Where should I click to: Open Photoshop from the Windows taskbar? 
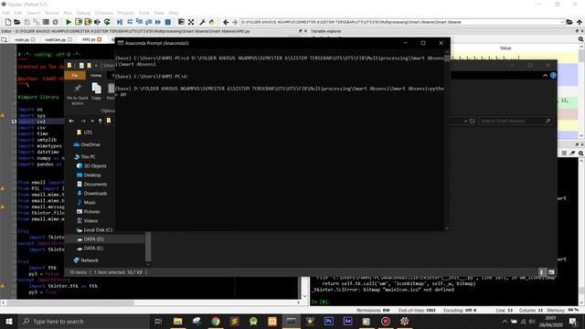click(329, 321)
